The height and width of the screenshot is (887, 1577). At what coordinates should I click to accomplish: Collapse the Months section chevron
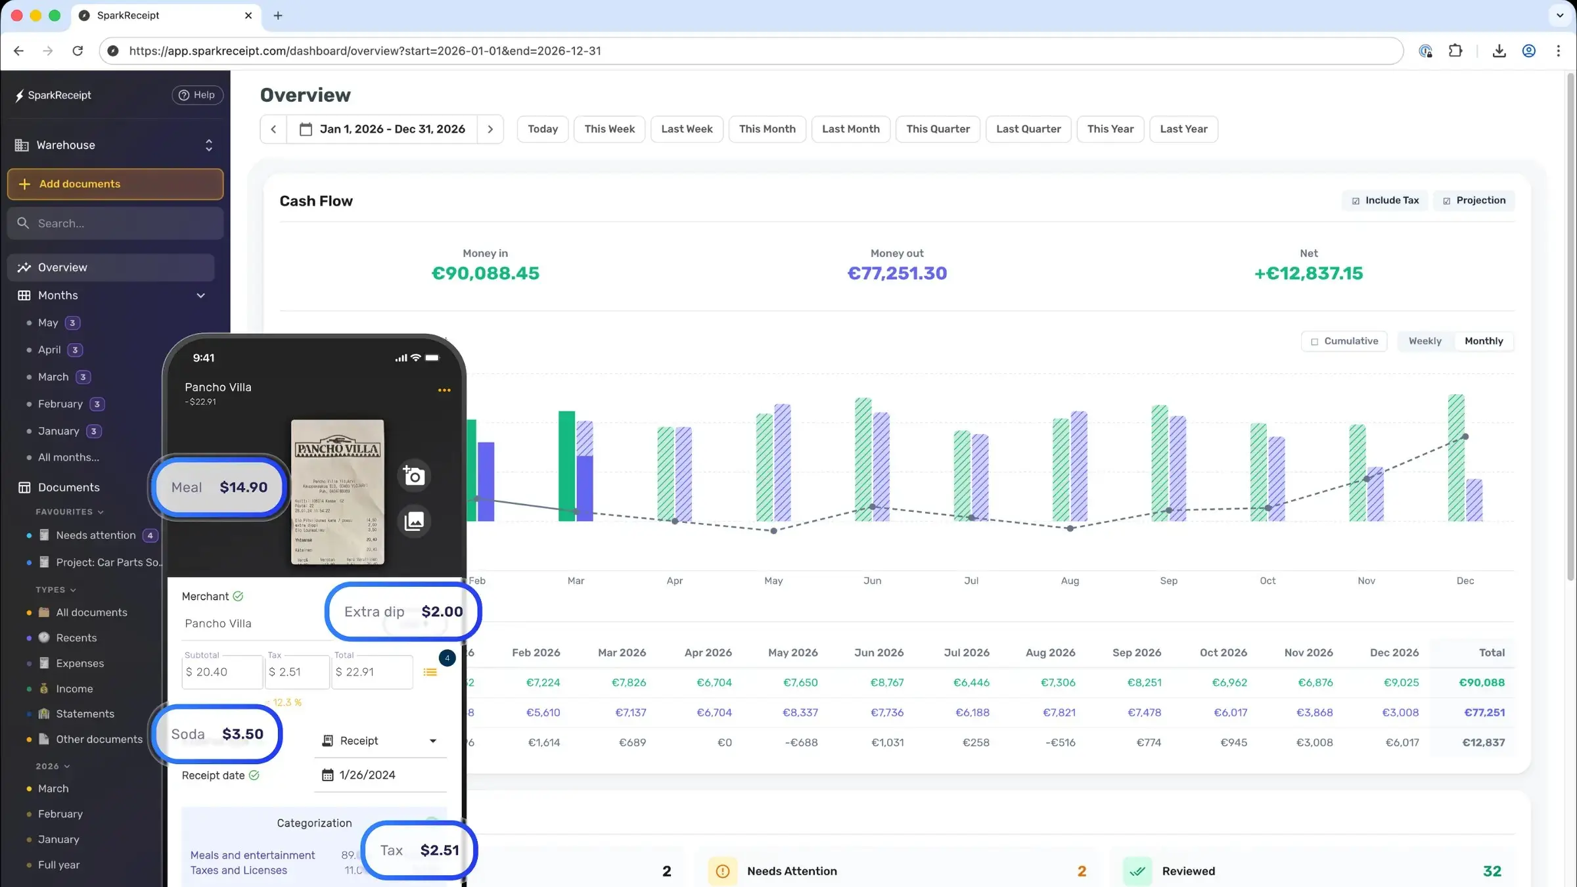tap(200, 296)
